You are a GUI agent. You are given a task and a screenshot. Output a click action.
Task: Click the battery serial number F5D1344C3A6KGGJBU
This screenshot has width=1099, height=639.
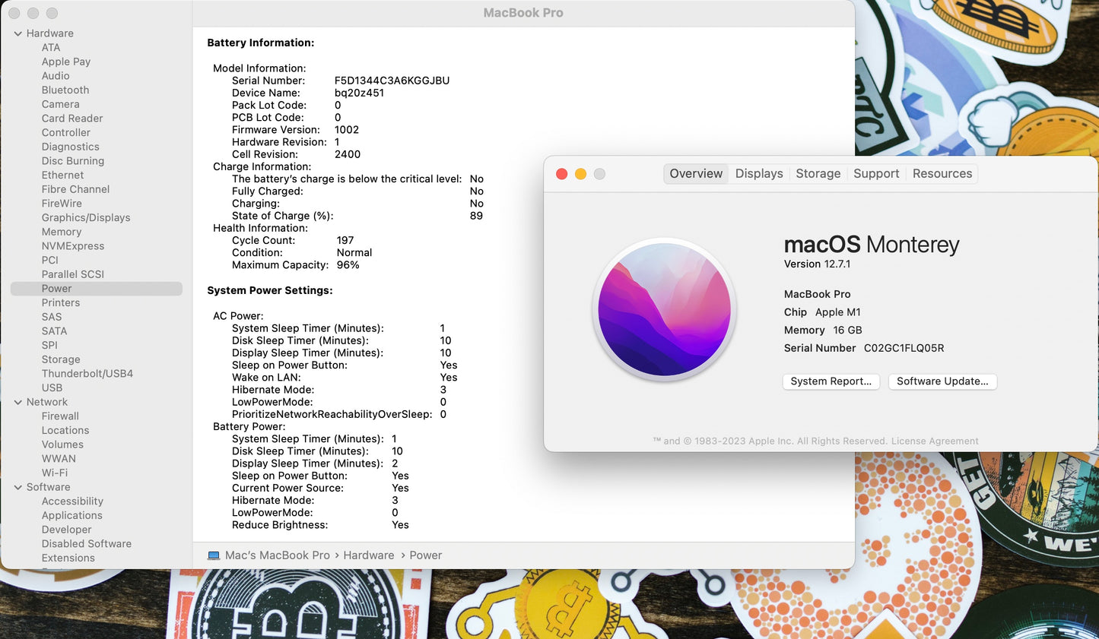(x=392, y=81)
